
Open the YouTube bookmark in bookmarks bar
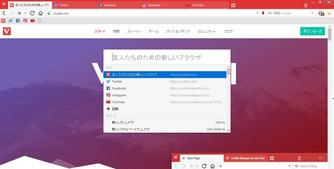click(32, 21)
